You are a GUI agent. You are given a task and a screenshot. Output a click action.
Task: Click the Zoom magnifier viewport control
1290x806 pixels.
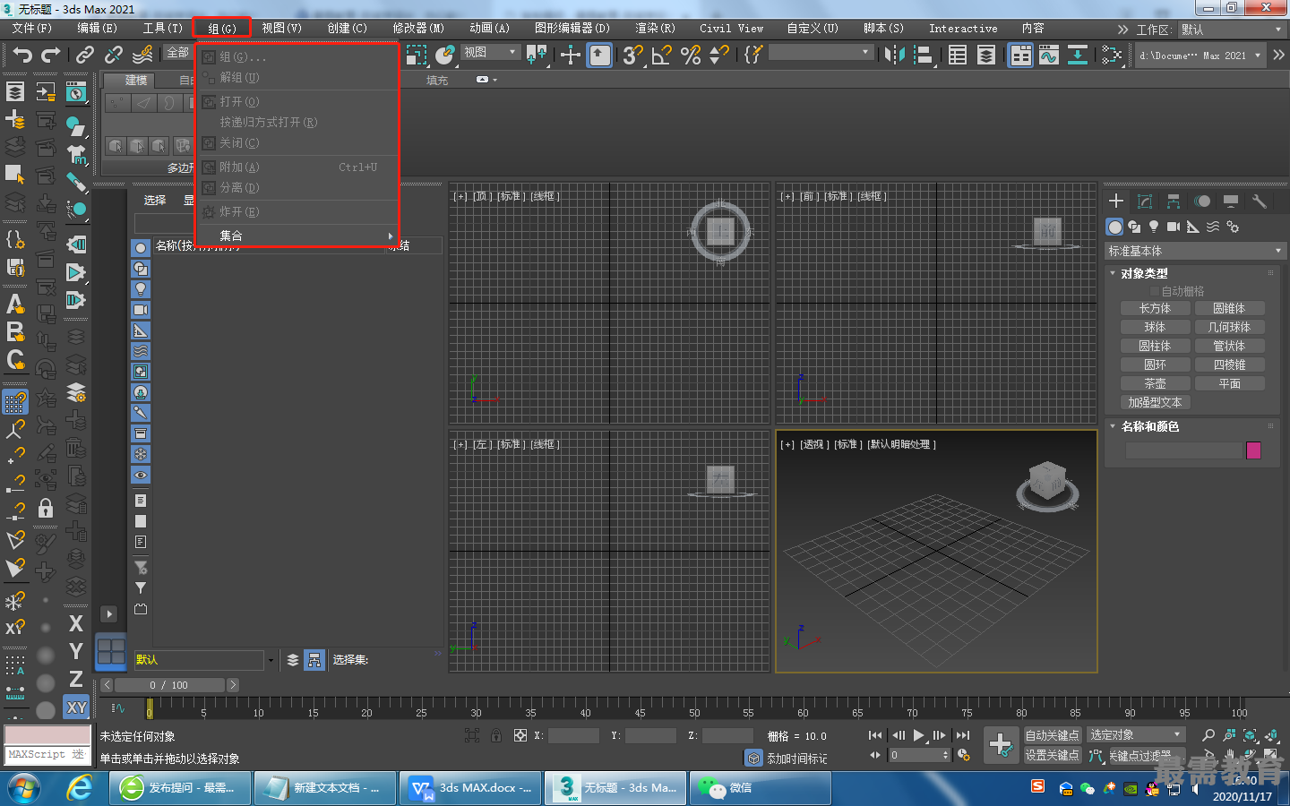pos(1208,735)
